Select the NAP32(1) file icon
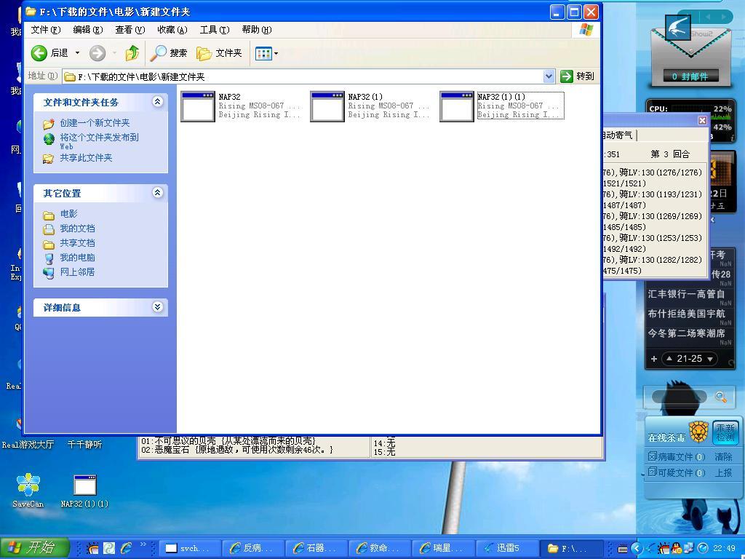This screenshot has width=745, height=559. (327, 106)
